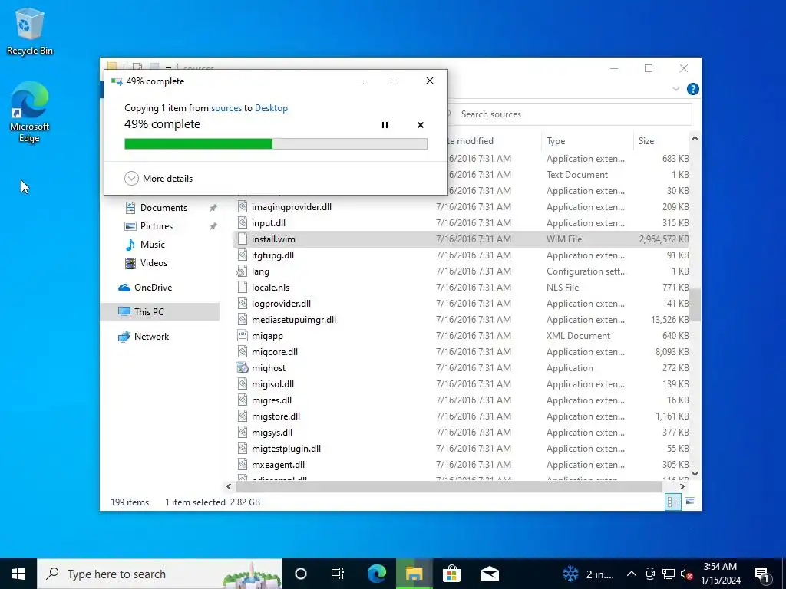Sort by Type column header
The image size is (786, 589).
(x=556, y=141)
